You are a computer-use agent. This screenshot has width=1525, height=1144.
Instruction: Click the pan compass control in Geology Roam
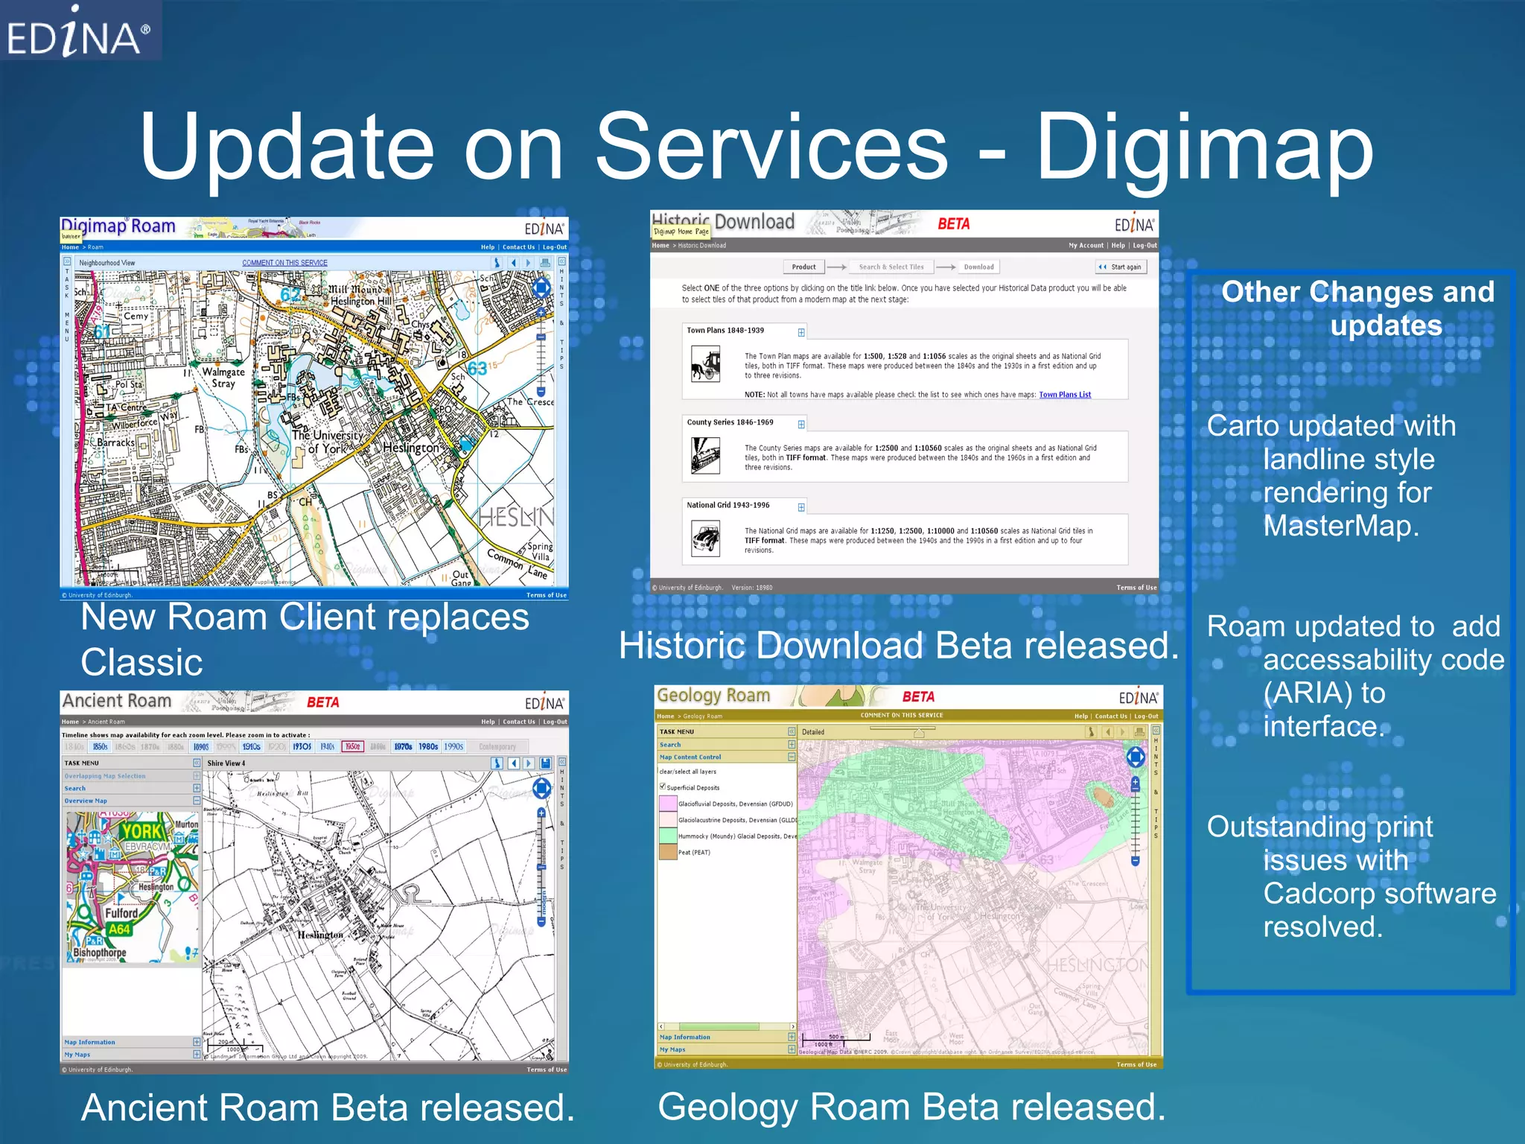pos(1136,757)
